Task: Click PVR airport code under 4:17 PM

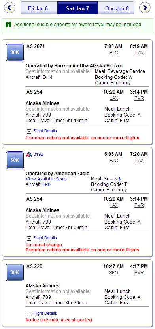Action: 139,273
